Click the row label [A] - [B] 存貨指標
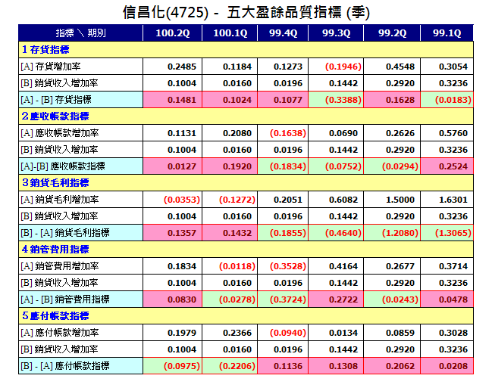This screenshot has height=391, width=492. click(56, 100)
